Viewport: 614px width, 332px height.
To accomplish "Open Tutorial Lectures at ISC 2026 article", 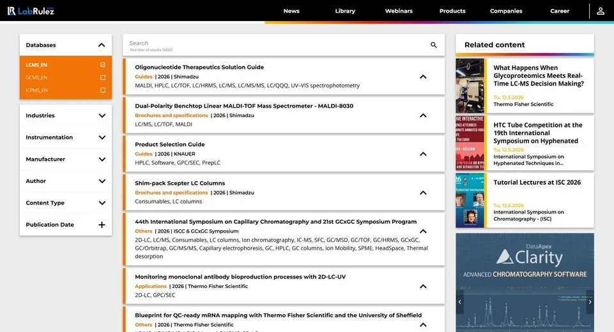I will tap(537, 182).
